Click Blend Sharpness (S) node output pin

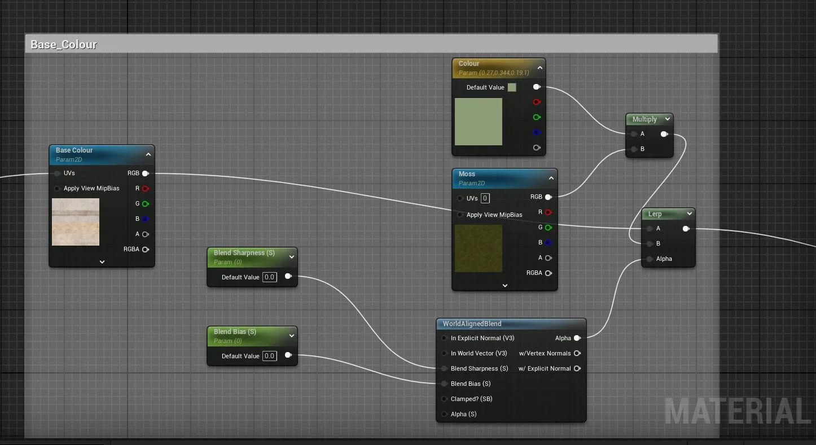coord(288,277)
